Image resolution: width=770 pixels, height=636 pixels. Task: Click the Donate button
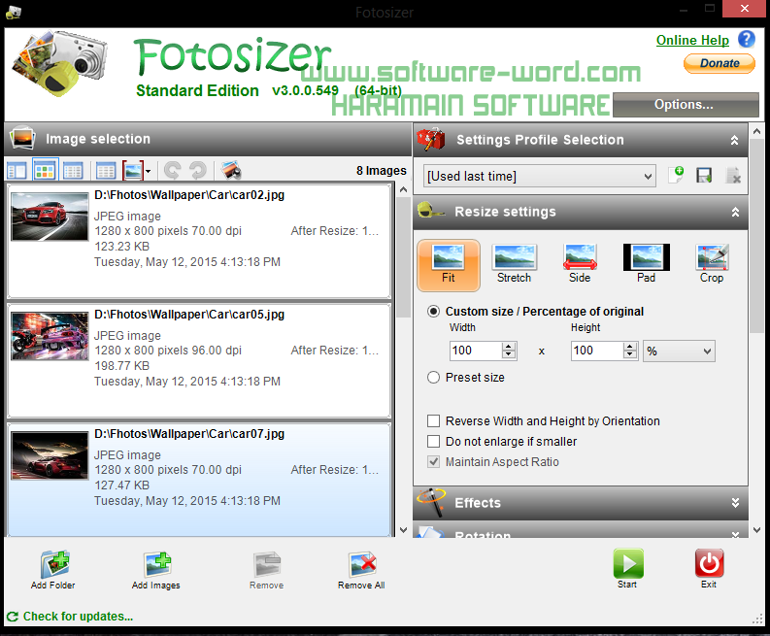(720, 63)
